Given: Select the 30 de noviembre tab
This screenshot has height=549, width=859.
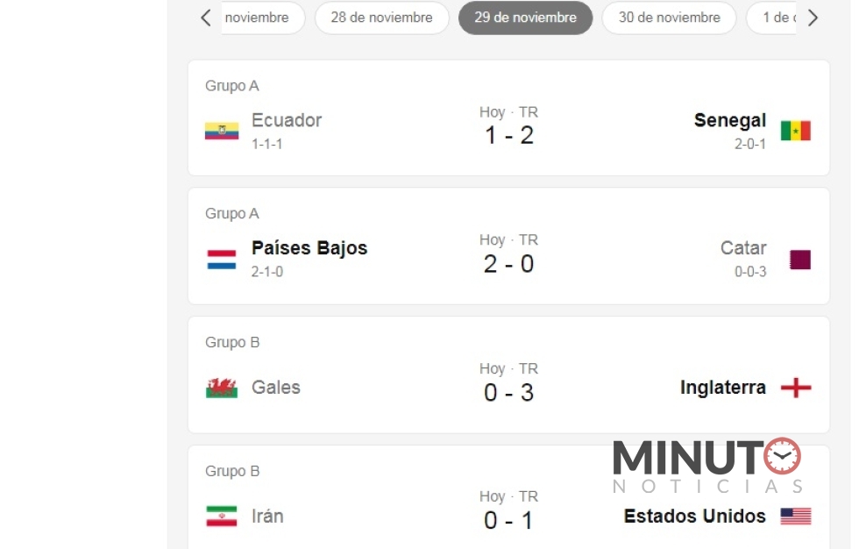Looking at the screenshot, I should point(669,18).
